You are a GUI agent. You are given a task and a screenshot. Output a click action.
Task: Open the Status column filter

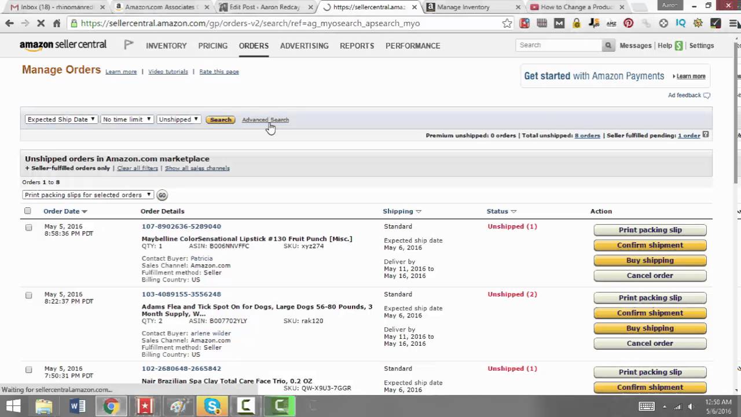pos(513,212)
